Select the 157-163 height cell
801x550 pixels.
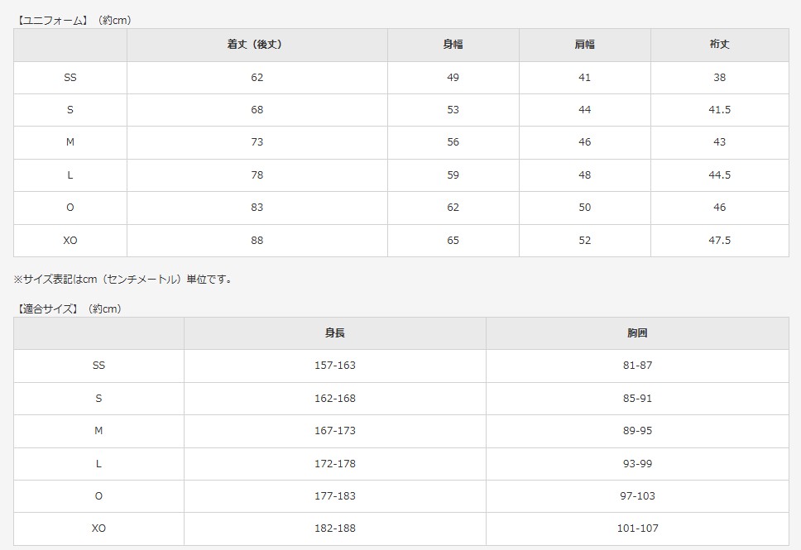click(334, 366)
